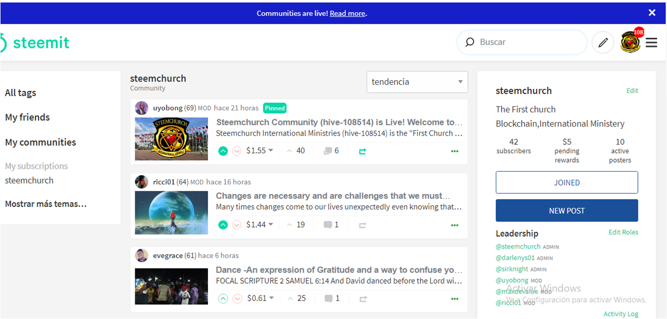Click the Edit community link
Screen dimensions: 667x319
pyautogui.click(x=632, y=91)
